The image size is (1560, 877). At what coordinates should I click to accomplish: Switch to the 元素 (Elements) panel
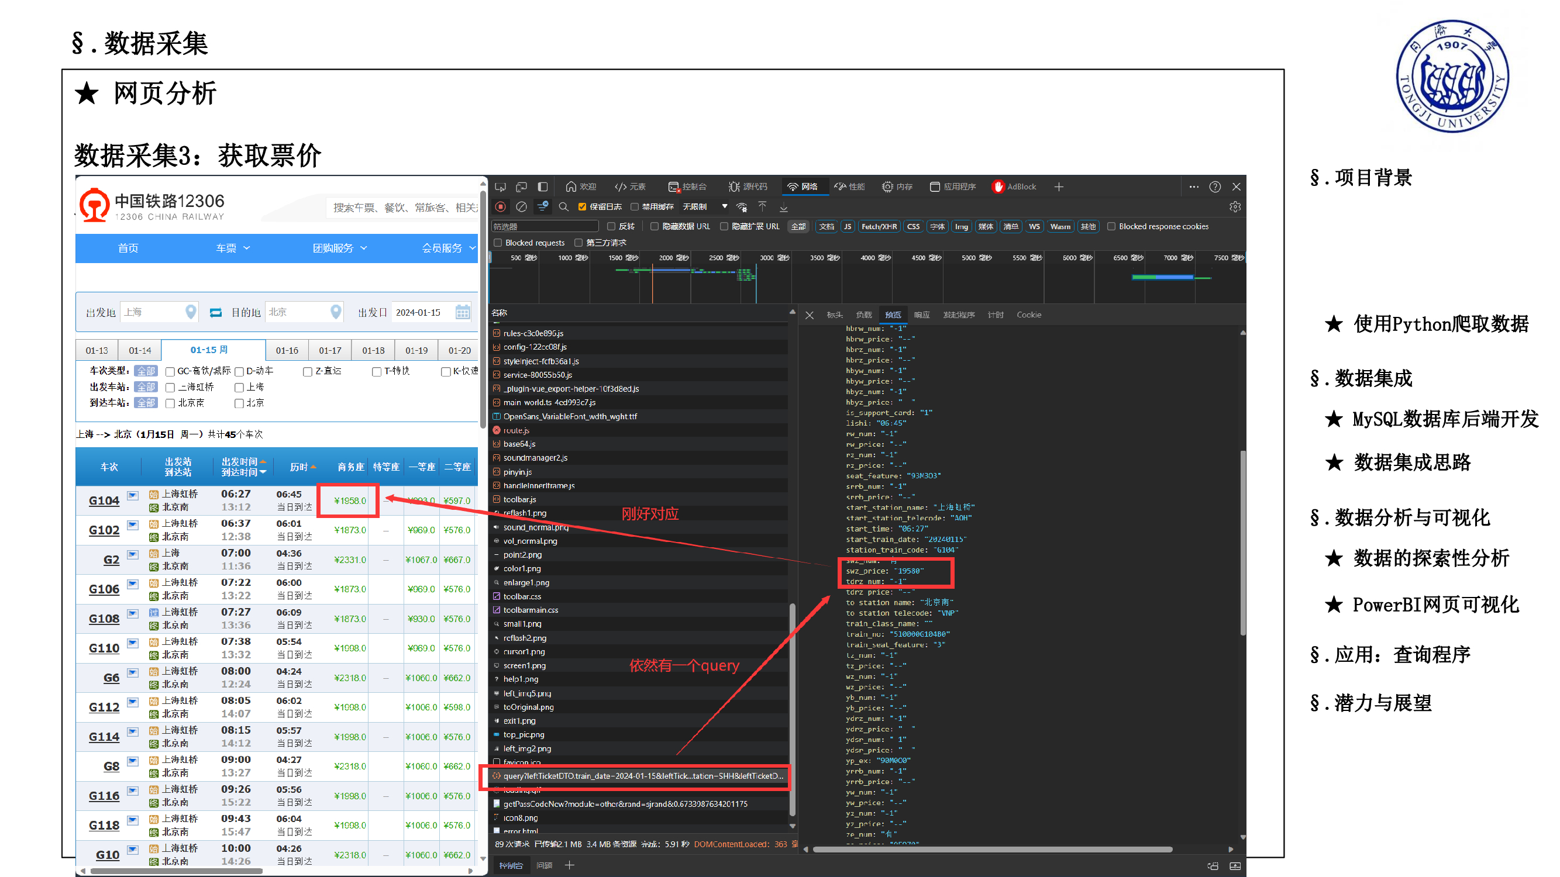[x=632, y=187]
